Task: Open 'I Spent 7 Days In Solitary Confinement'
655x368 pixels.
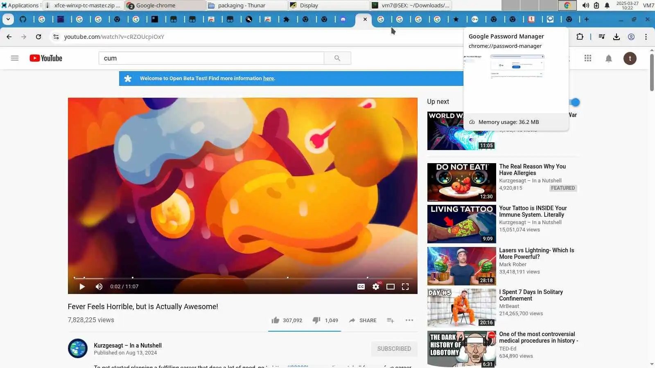Action: click(x=531, y=295)
